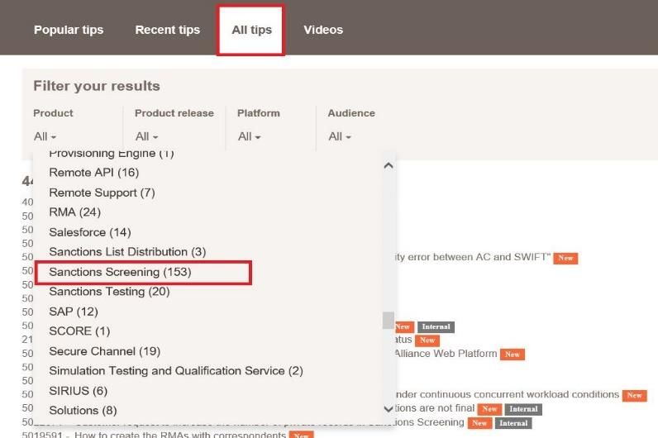Open the Popular tips tab

(69, 30)
